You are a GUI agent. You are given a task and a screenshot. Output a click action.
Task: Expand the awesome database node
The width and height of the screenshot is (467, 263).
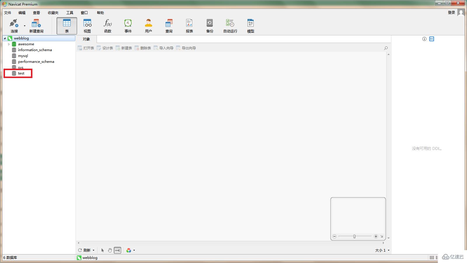pos(9,44)
